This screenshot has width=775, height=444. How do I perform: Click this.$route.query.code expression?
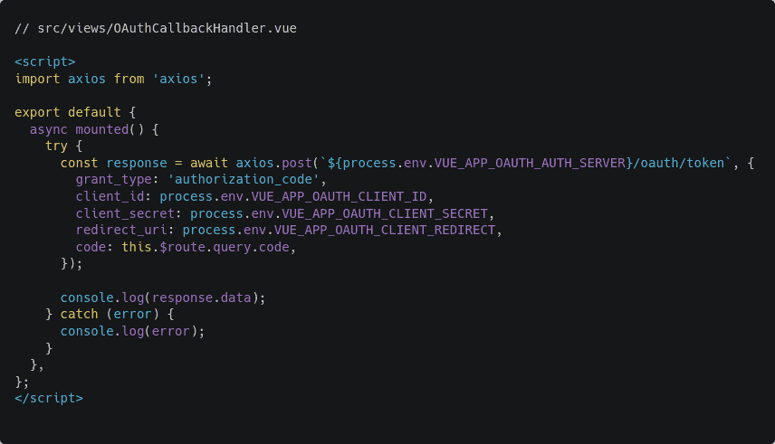click(206, 247)
